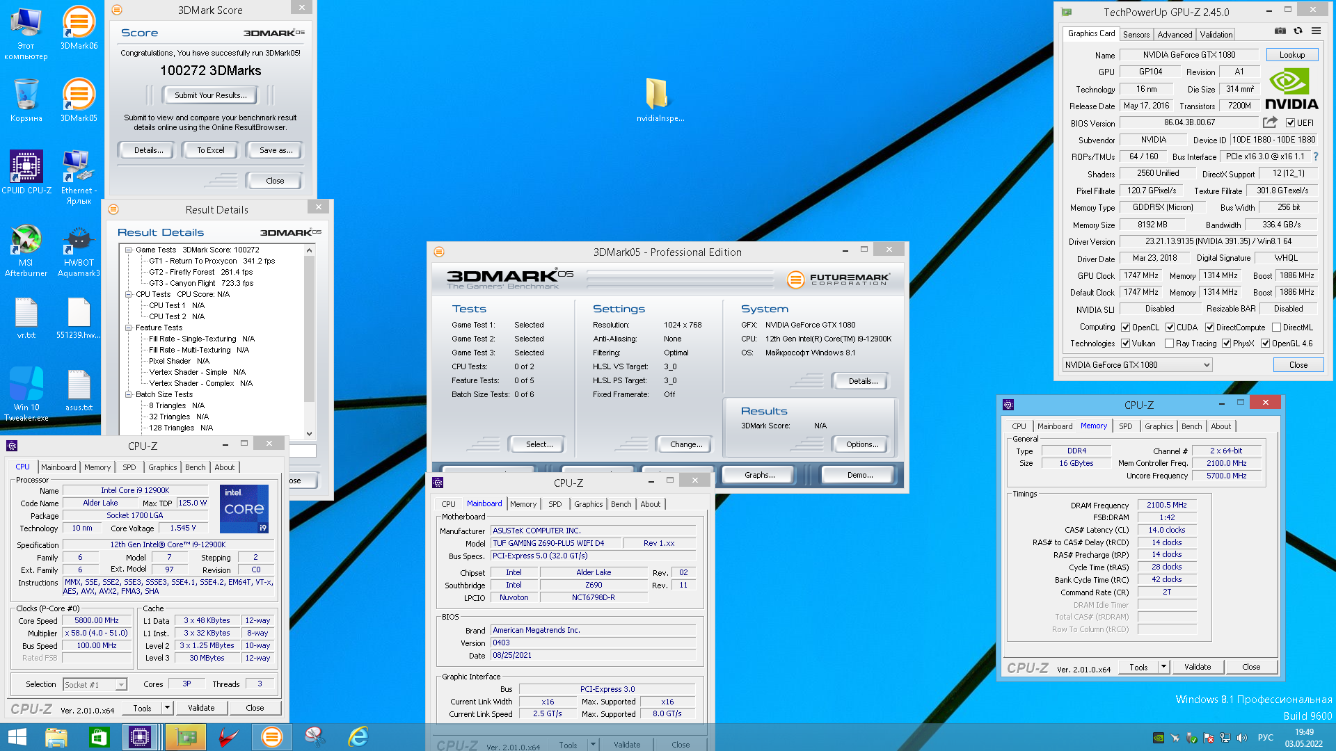
Task: Click the Bus Interface question mark icon
Action: pyautogui.click(x=1316, y=156)
